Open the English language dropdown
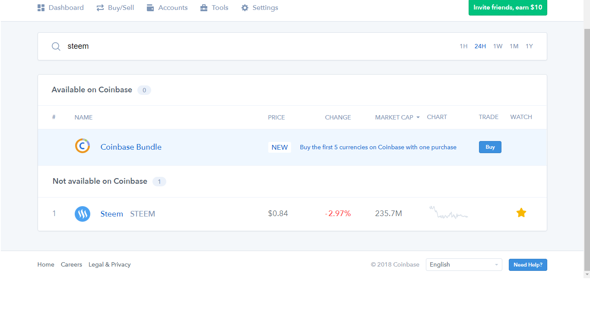590x314 pixels. pos(464,264)
